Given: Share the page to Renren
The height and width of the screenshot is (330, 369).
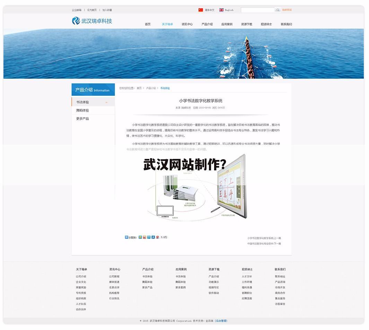Looking at the screenshot, I should tap(153, 237).
